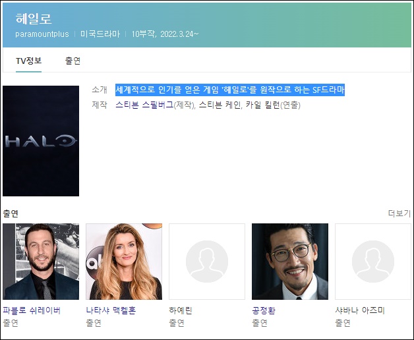
Task: Click the 미국드라마 genre text
Action: pyautogui.click(x=100, y=34)
